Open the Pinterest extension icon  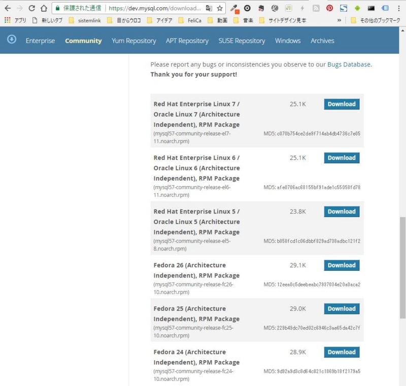point(328,8)
